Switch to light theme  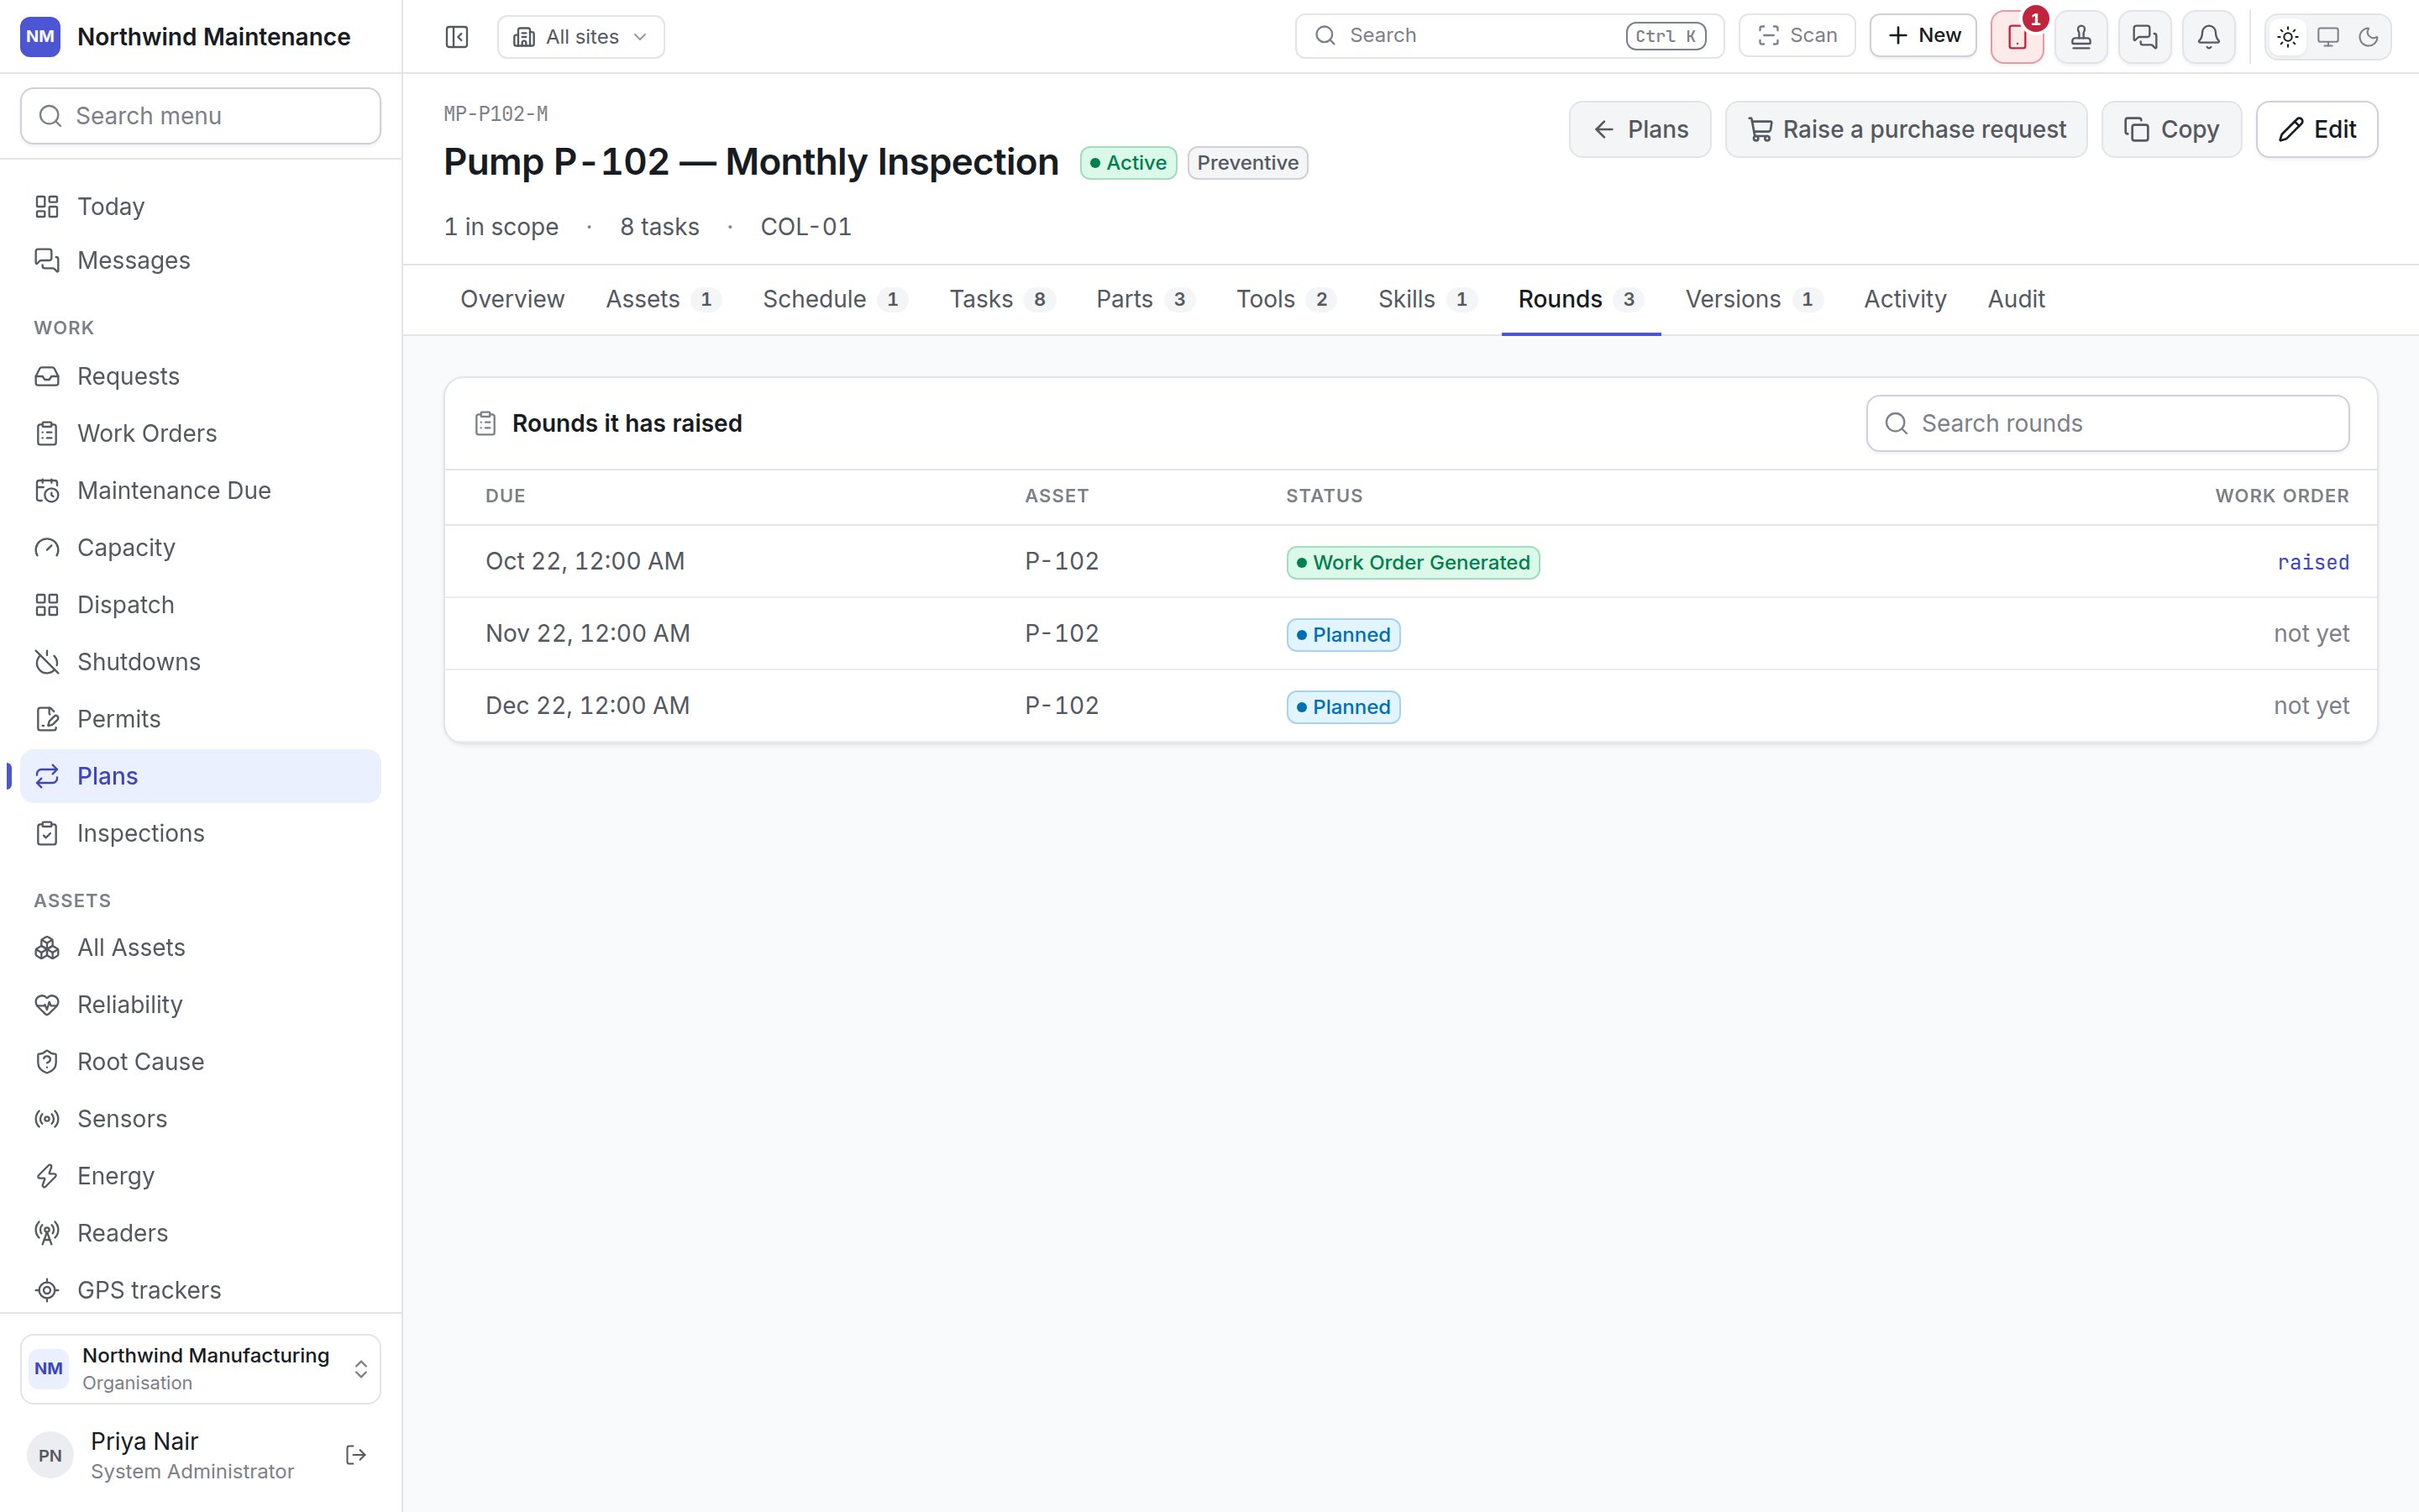[x=2288, y=37]
